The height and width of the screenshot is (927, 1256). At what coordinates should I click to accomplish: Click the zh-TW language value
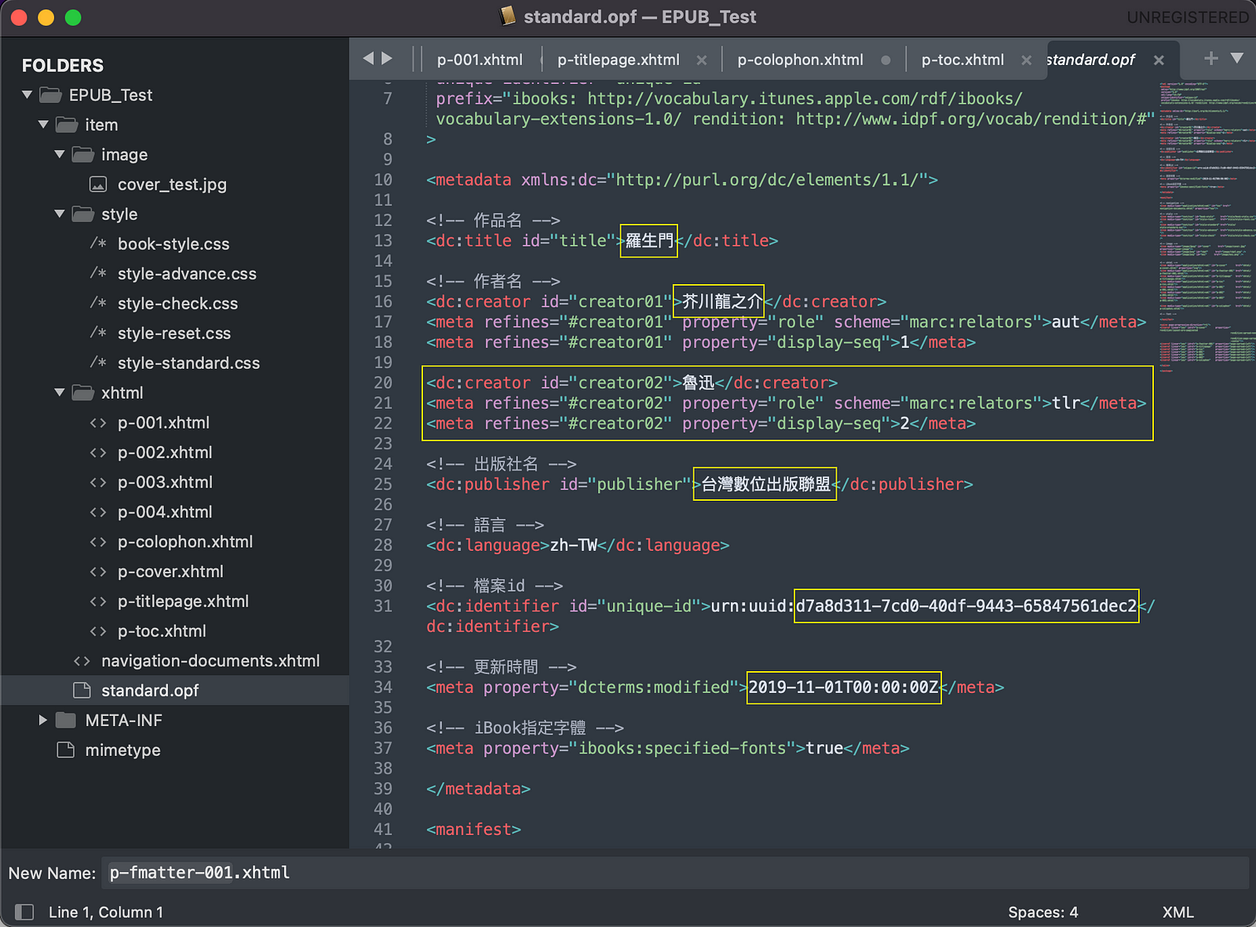point(574,546)
